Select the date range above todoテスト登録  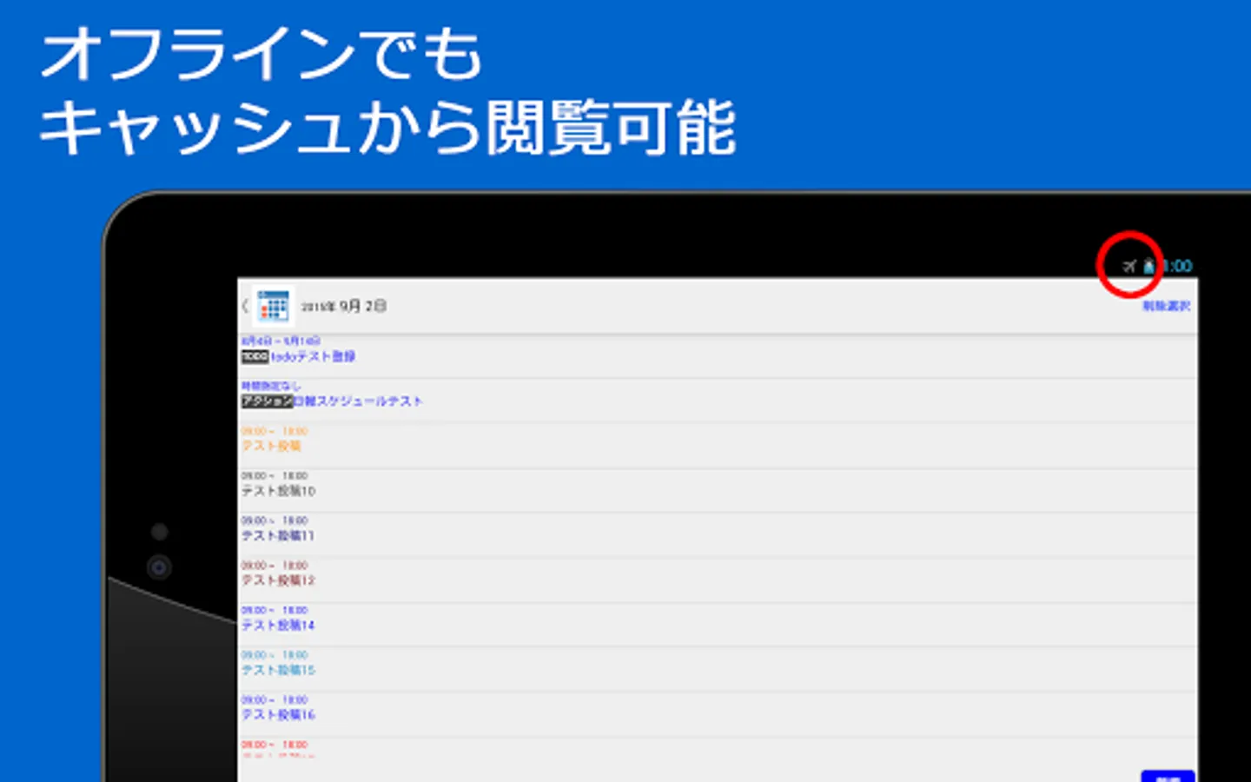pos(281,341)
